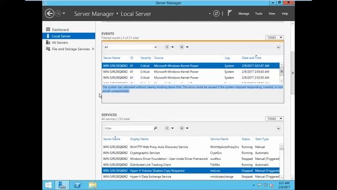Sort services by Status column
The width and height of the screenshot is (337, 190).
pyautogui.click(x=246, y=139)
